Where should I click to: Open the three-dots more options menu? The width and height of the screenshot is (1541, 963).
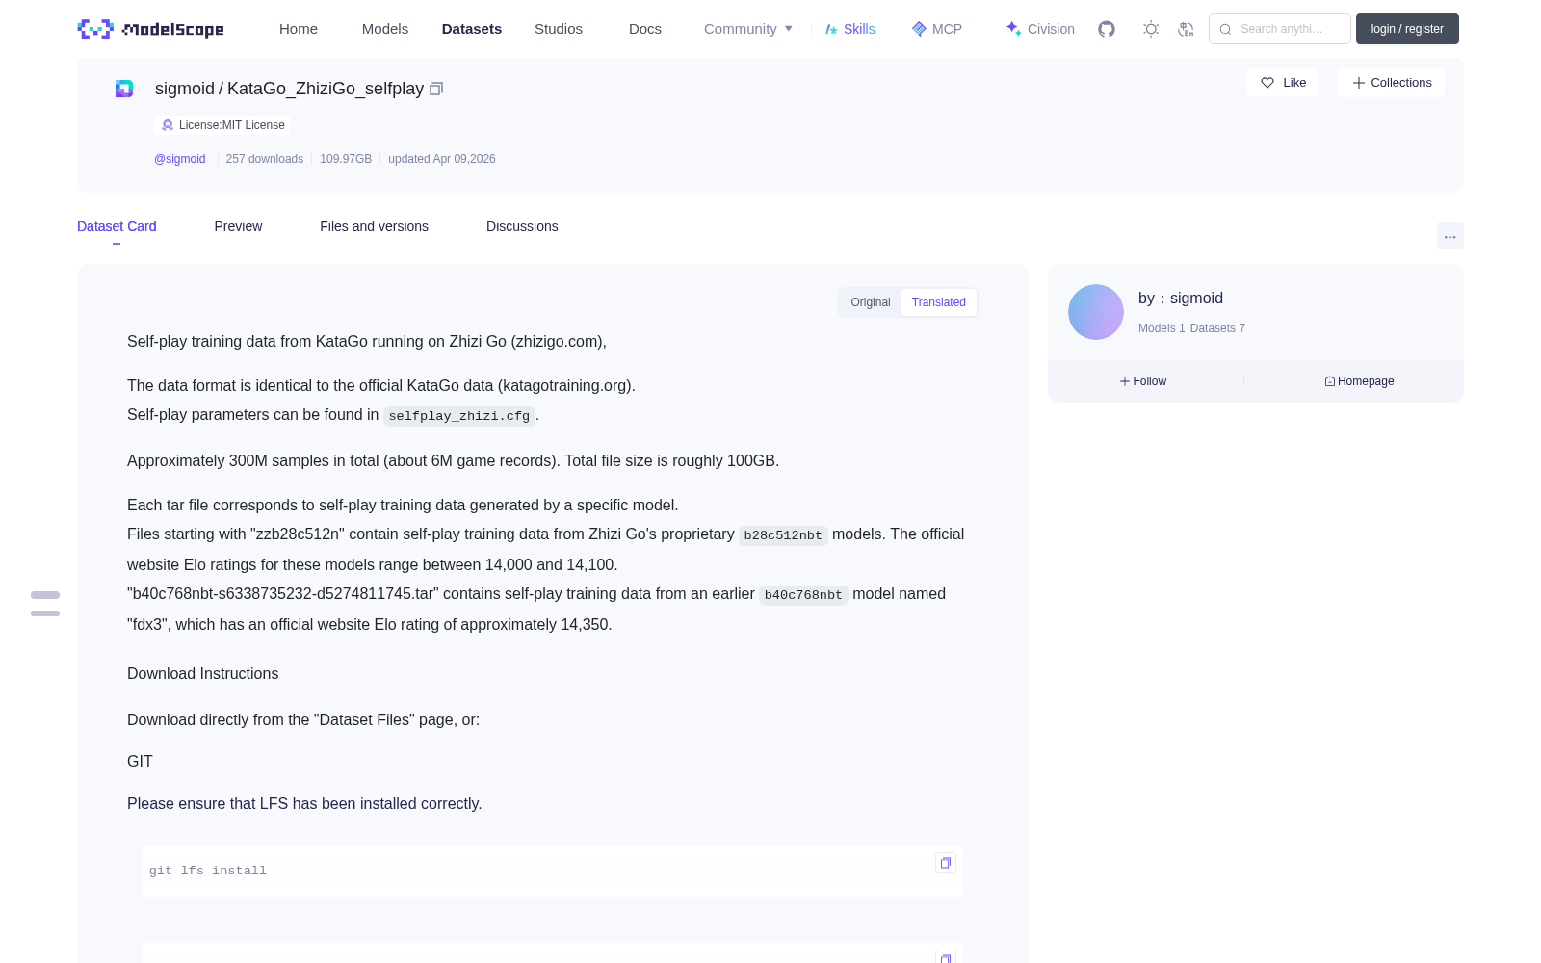coord(1450,236)
